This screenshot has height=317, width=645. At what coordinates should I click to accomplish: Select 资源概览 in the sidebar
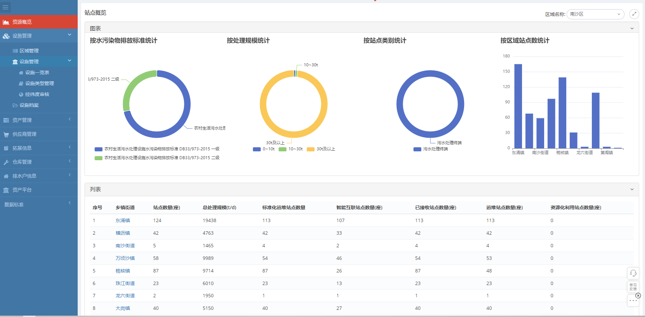(22, 22)
